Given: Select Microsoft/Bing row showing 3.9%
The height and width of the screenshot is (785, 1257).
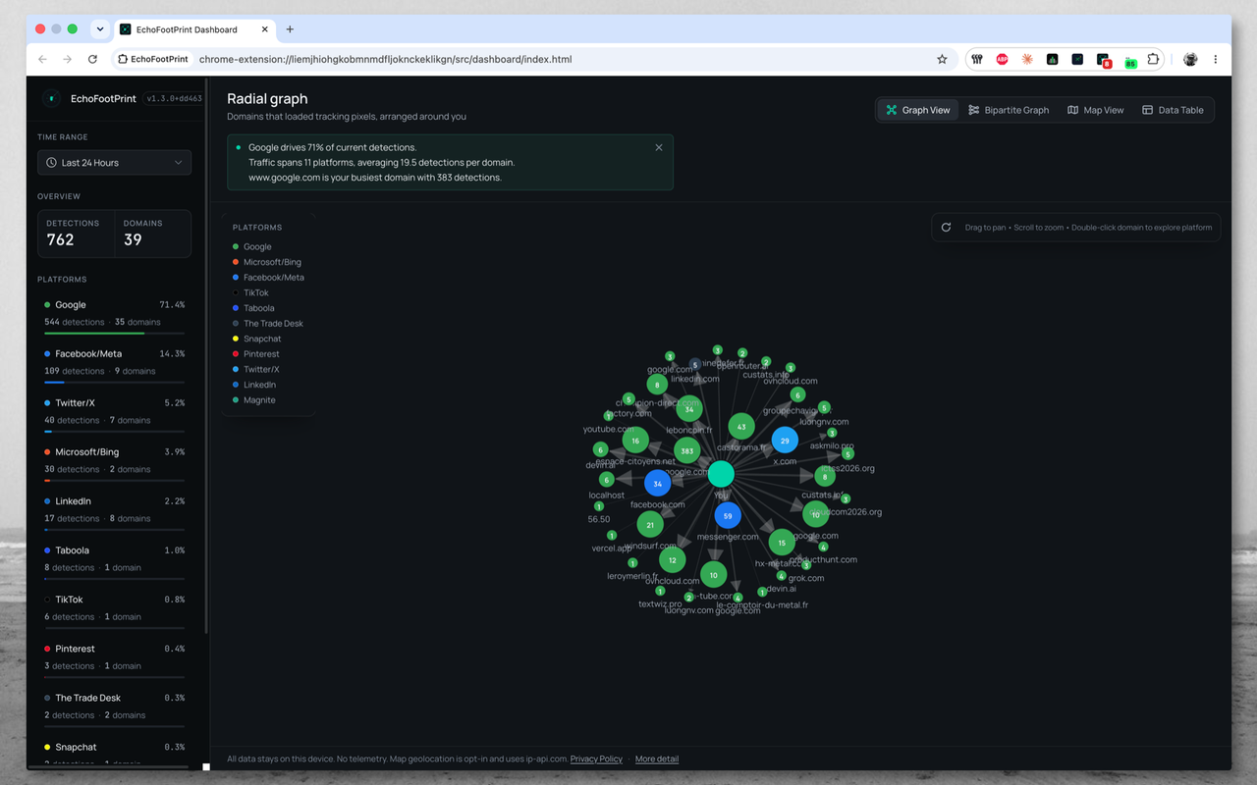Looking at the screenshot, I should click(x=114, y=461).
